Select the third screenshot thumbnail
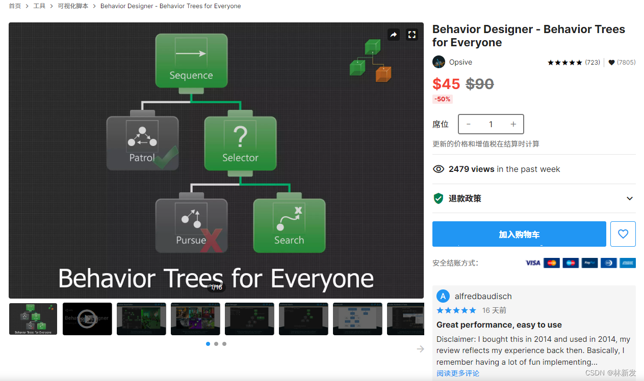Screen dimensions: 644x381 [x=141, y=319]
